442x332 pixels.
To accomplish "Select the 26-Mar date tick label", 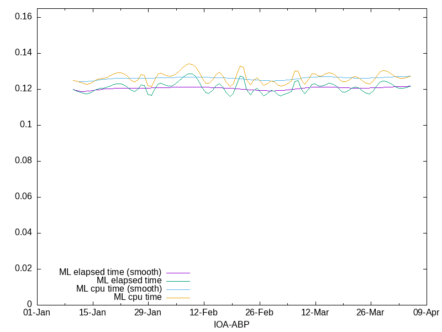I will point(370,313).
